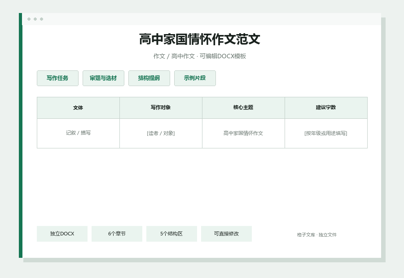This screenshot has width=404, height=278.
Task: Click the subtitle 作文 / 高中作文 · 可编辑DOCX模板
Action: pos(200,56)
